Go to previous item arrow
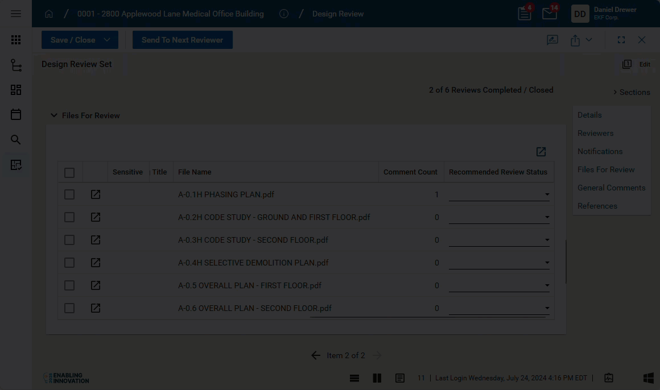The image size is (660, 390). click(316, 355)
